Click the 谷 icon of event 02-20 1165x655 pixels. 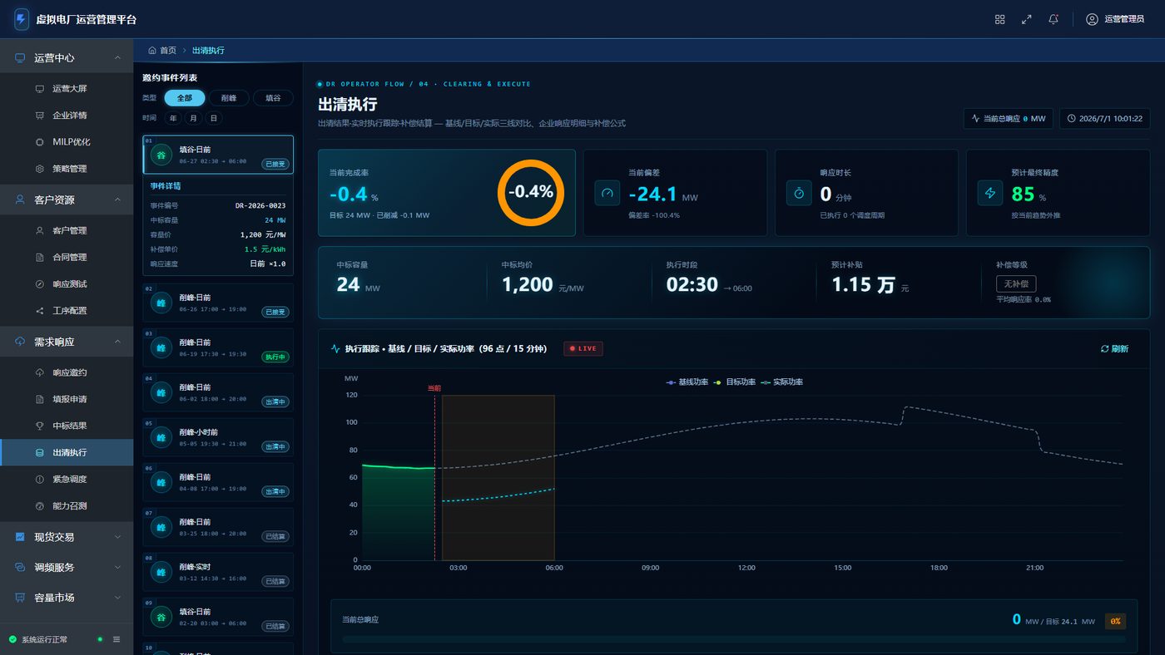pos(161,617)
